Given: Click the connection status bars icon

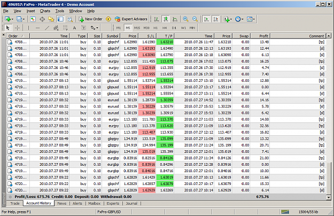Looking at the screenshot, I should 285,212.
